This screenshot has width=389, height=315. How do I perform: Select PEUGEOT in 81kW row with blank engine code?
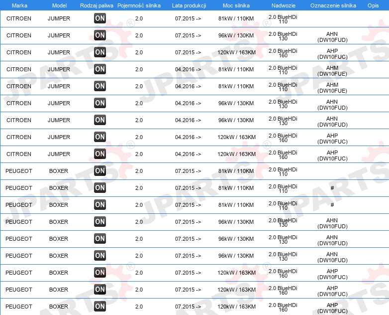click(x=19, y=171)
